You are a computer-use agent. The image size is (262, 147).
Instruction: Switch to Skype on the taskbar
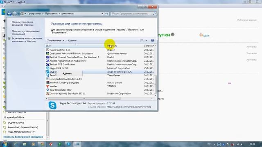(x=68, y=144)
